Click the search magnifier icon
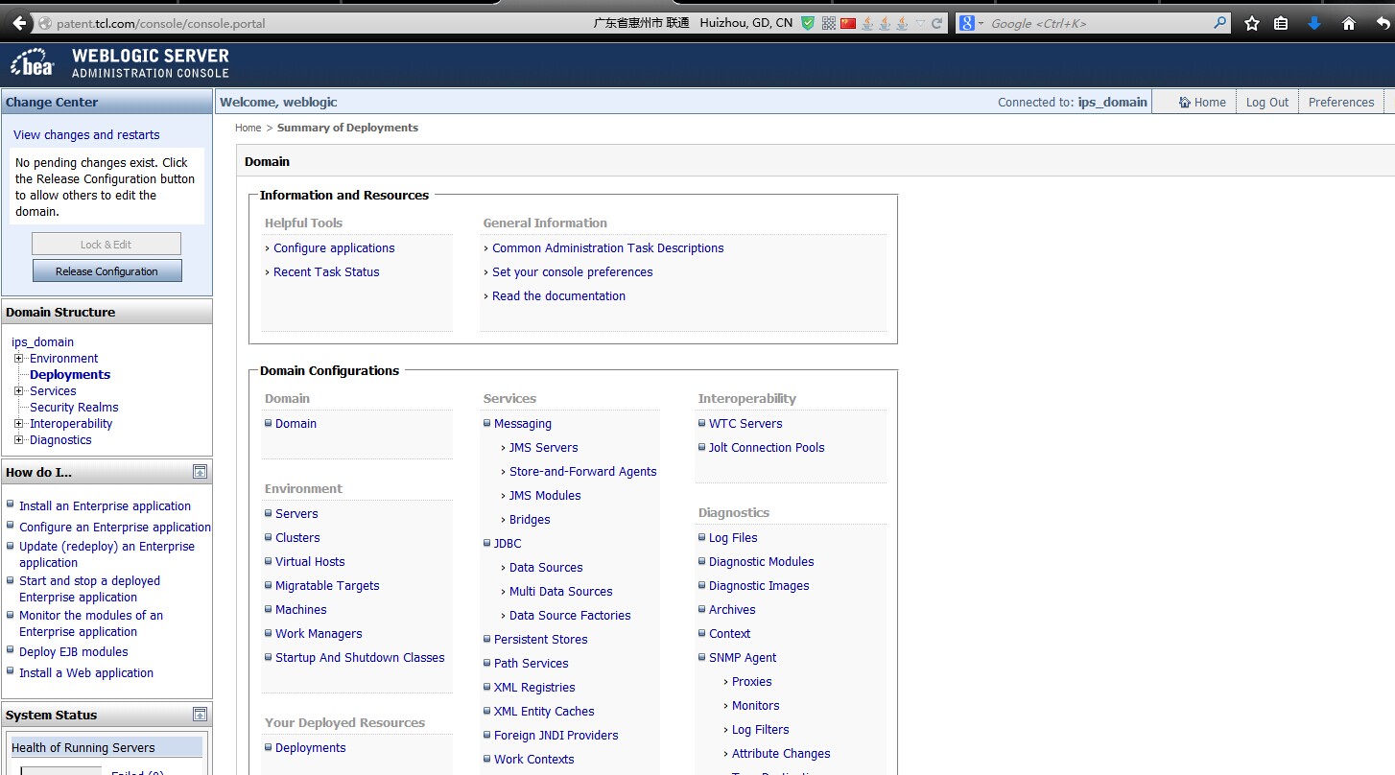This screenshot has height=775, width=1395. click(1220, 23)
